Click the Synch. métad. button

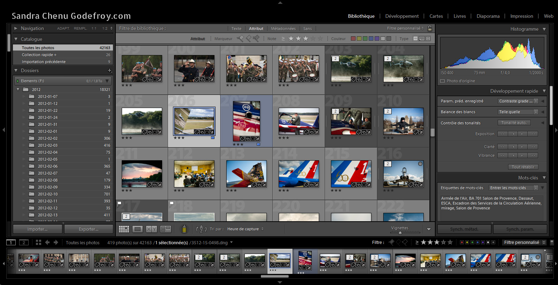[x=464, y=229]
